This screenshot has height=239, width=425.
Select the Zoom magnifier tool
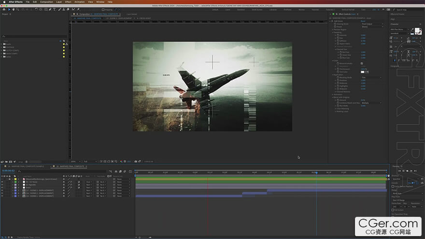click(17, 9)
